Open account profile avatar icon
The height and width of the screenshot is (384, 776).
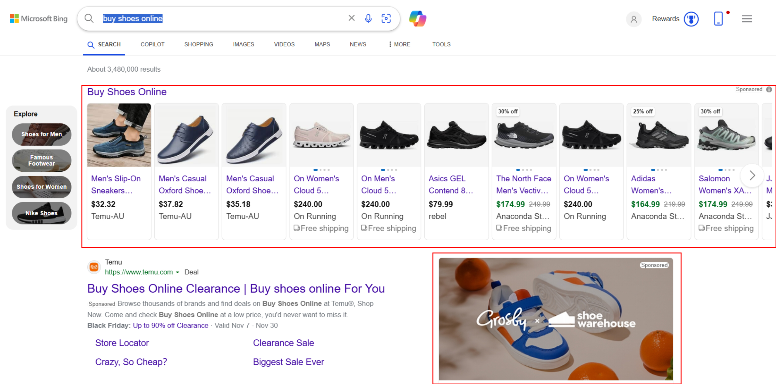point(634,19)
